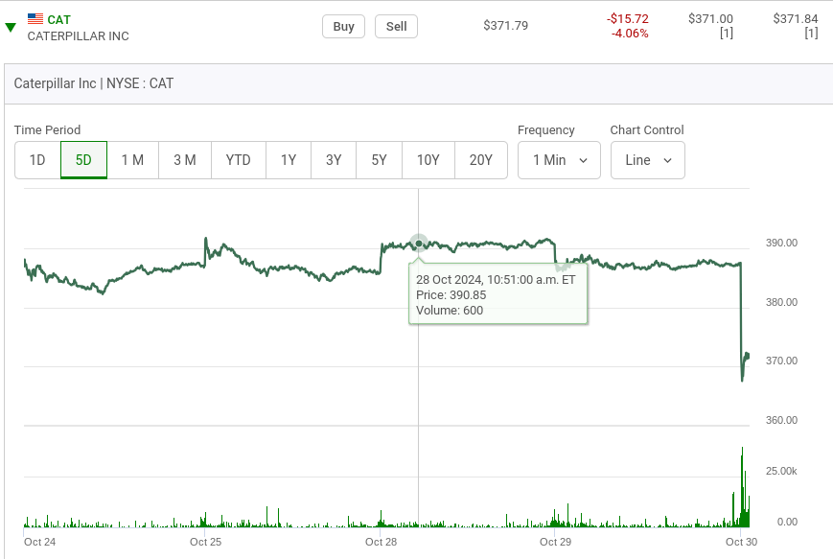
Task: Switch chart to 3 M period
Action: click(x=185, y=160)
